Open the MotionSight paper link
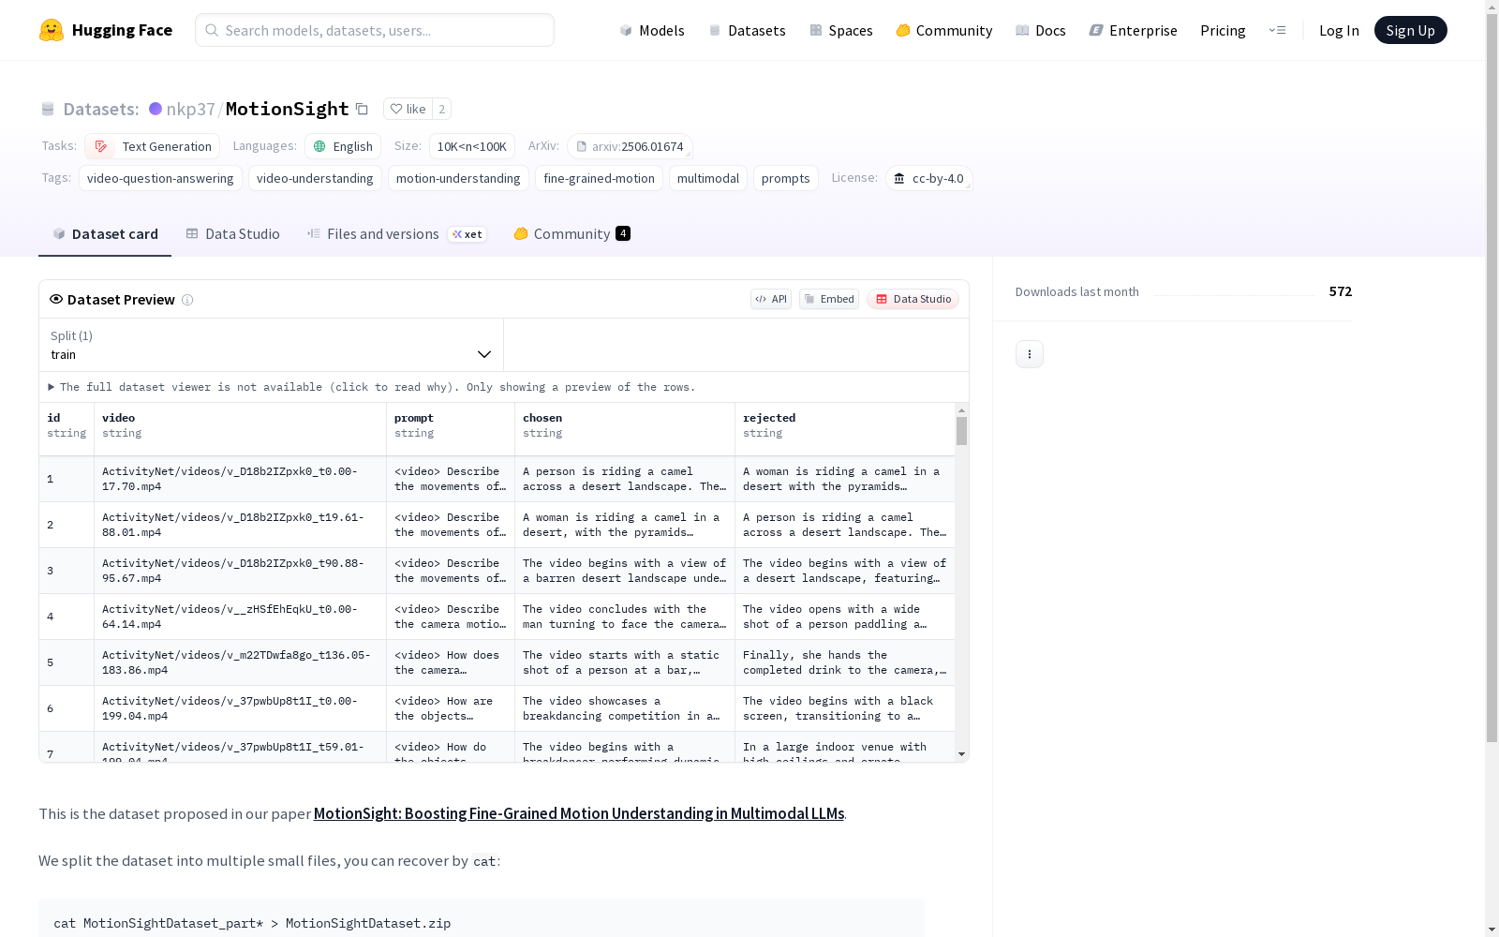 (x=579, y=813)
